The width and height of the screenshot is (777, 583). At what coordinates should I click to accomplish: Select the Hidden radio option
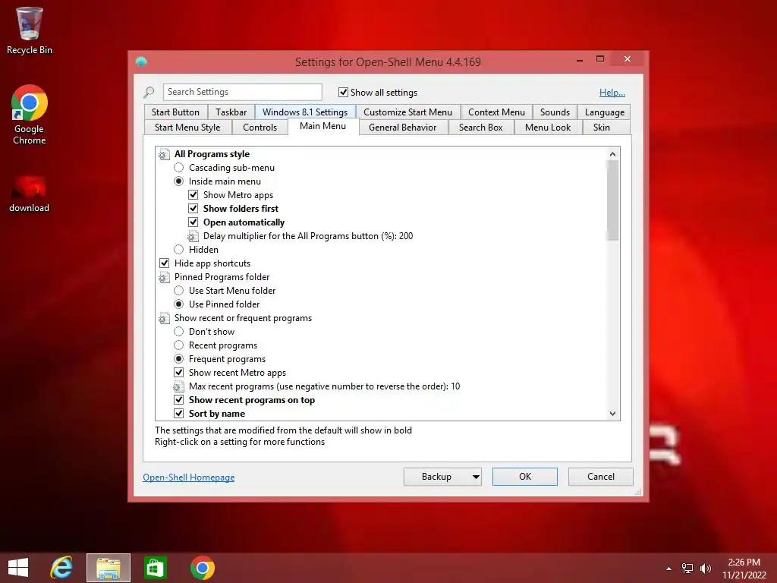click(x=179, y=250)
